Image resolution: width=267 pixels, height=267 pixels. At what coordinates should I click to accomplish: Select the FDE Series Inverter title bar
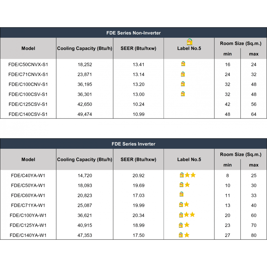point(133,144)
